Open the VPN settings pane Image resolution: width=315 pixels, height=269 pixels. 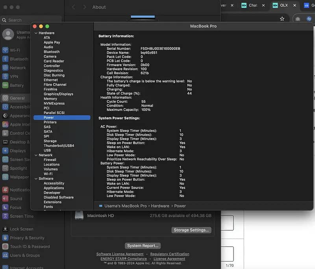tap(14, 77)
